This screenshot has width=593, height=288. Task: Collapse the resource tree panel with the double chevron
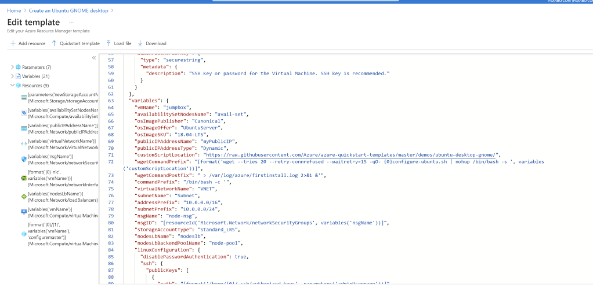point(94,58)
